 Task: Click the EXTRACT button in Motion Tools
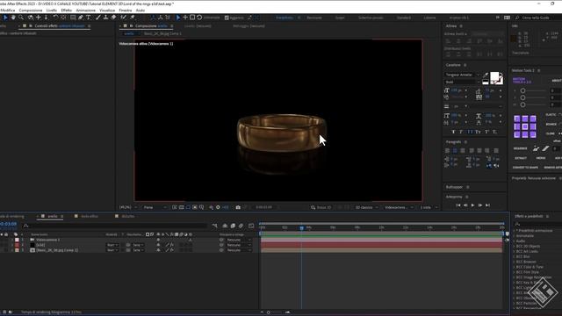coord(521,158)
